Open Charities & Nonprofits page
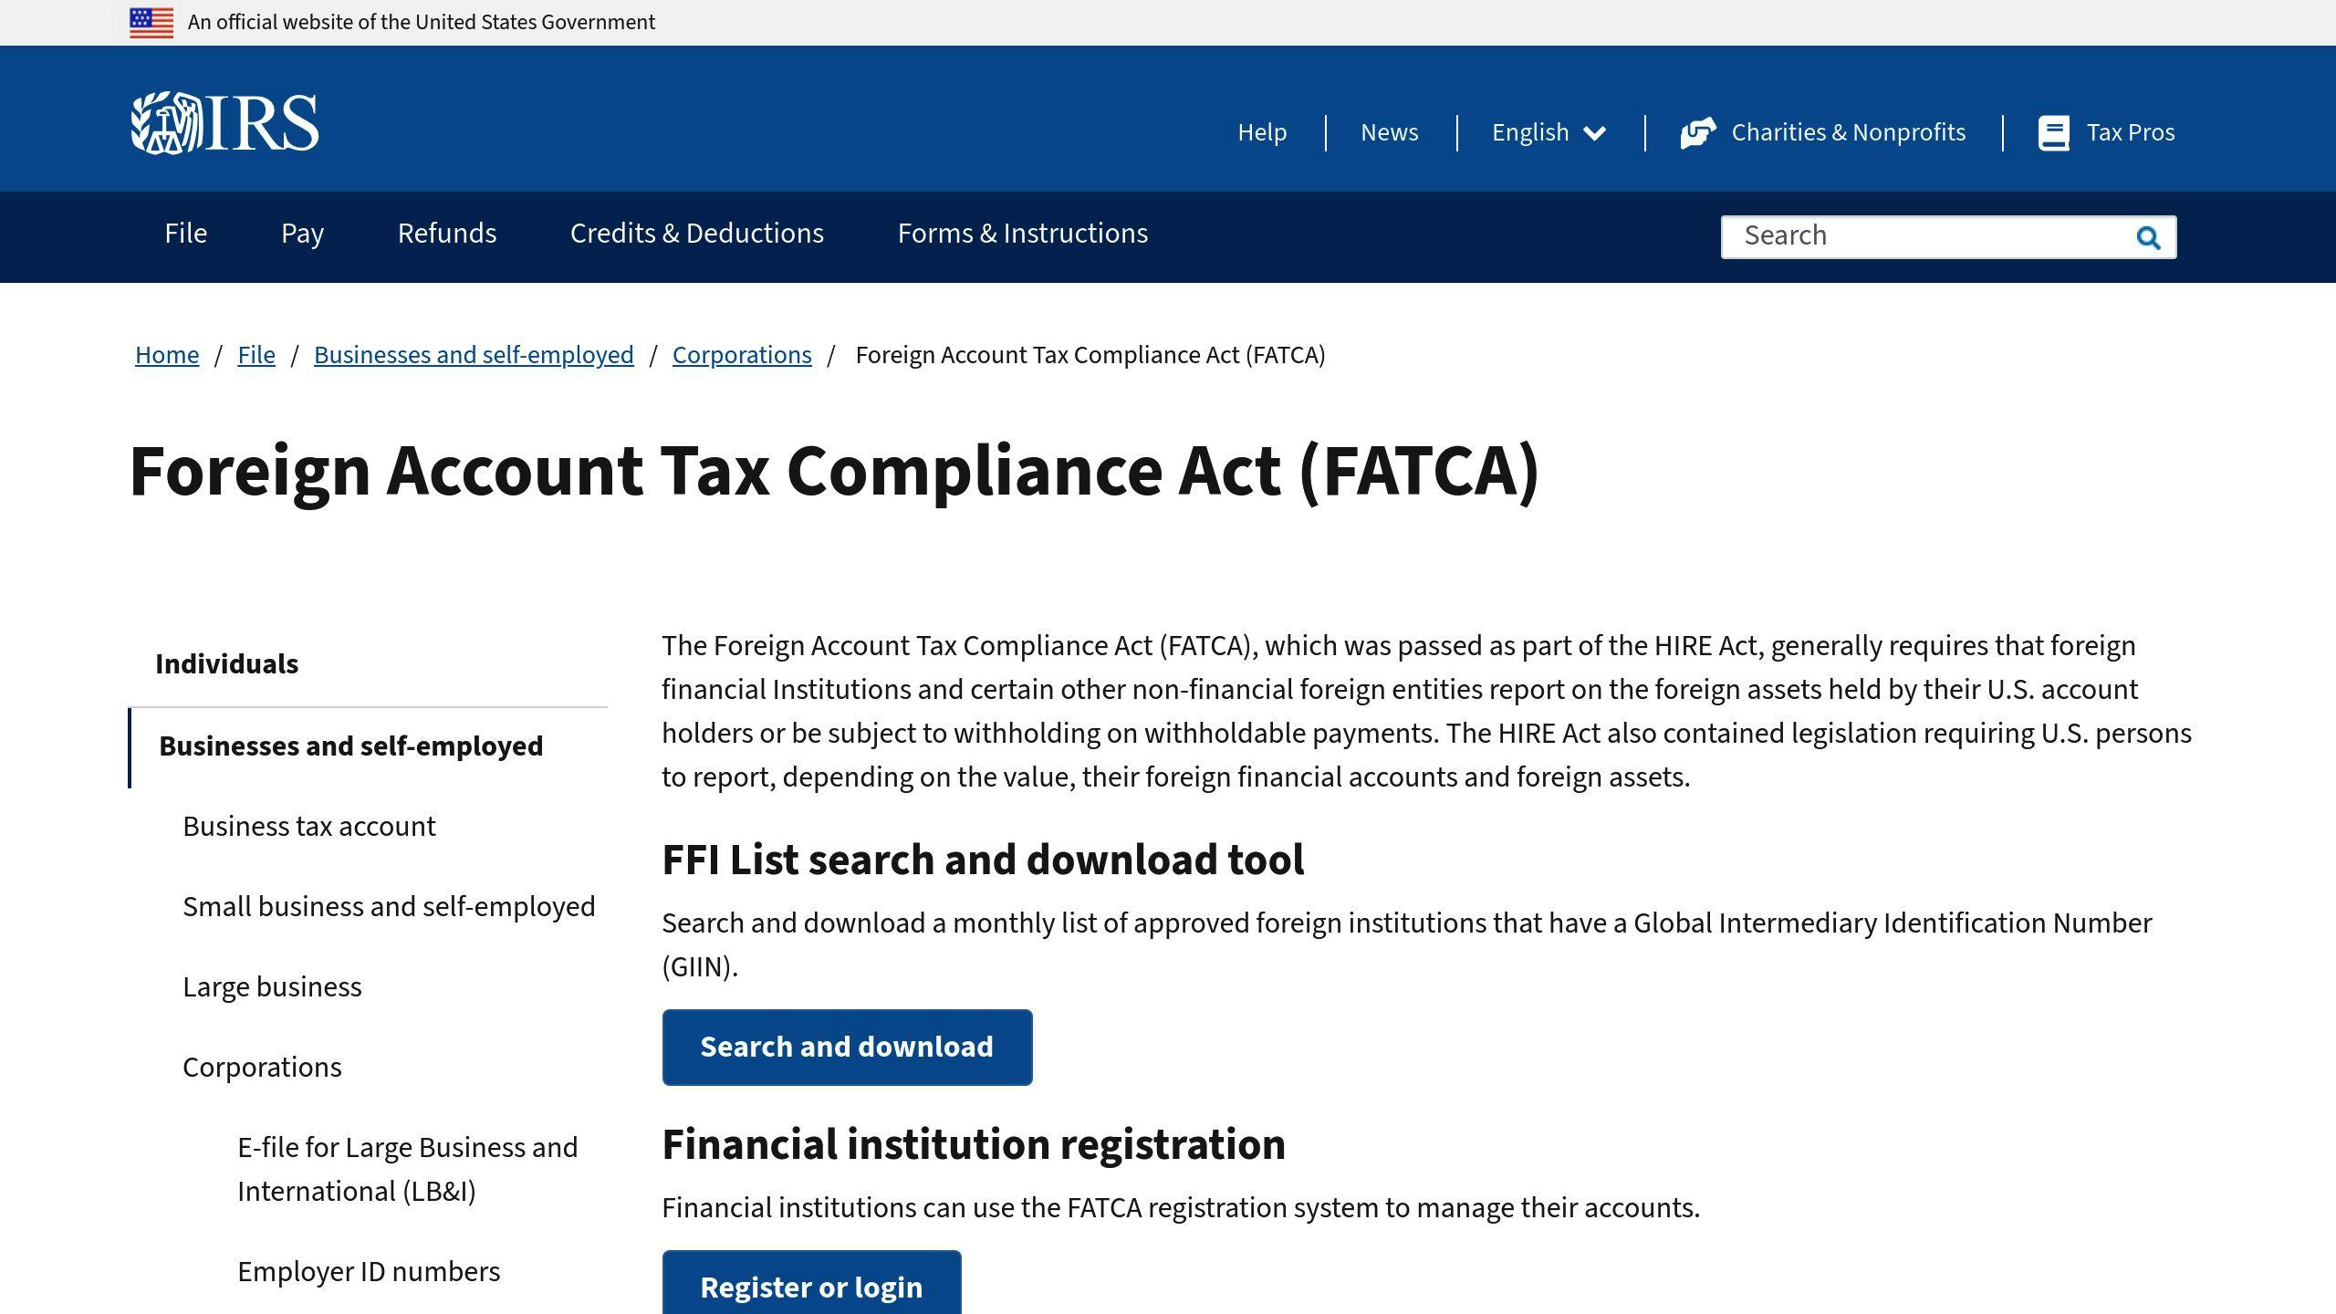 tap(1848, 132)
